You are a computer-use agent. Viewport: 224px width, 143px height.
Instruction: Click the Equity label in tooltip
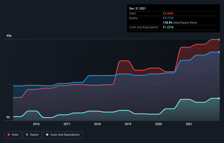[133, 18]
